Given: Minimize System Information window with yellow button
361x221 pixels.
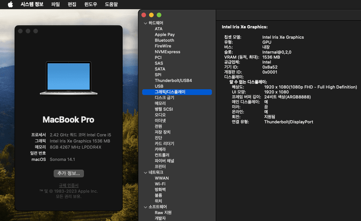Looking at the screenshot, I should click(x=151, y=15).
